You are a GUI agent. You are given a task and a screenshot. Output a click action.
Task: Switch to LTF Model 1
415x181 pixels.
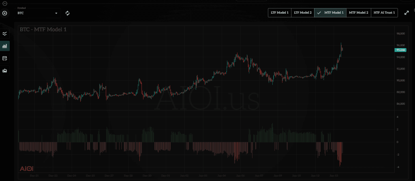(280, 13)
